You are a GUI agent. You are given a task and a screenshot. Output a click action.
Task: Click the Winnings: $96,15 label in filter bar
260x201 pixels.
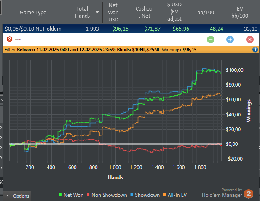coord(179,50)
